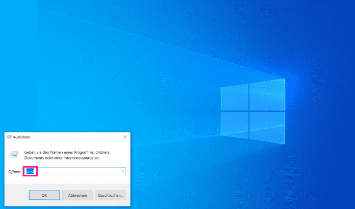Screen dimensions: 355x209
Task: Click top-right pane of Windows wallpaper logo
Action: click(266, 93)
